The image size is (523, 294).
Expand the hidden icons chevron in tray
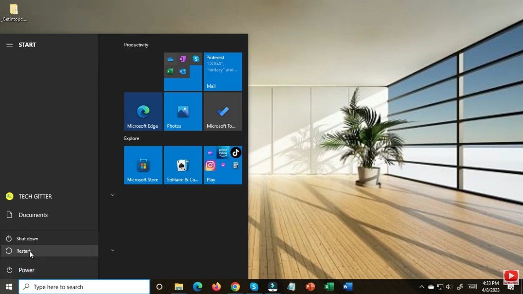coord(421,286)
